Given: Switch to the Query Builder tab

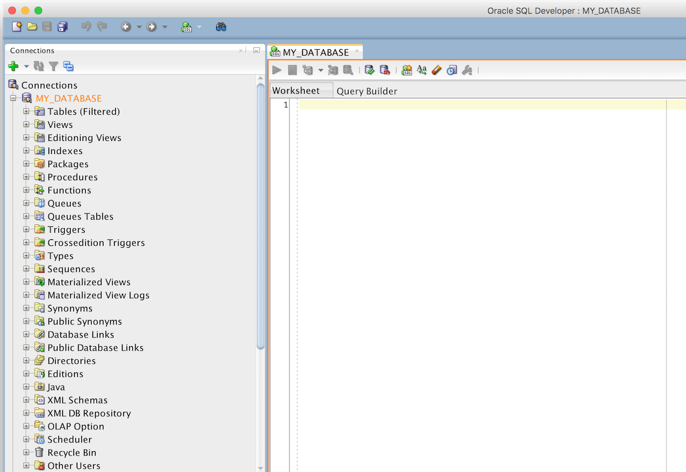Looking at the screenshot, I should 367,91.
